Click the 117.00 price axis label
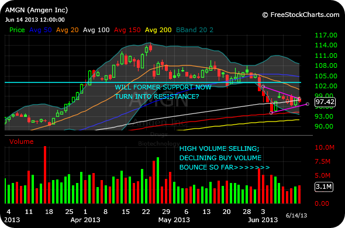Screen dimensions: 345x228 [326, 35]
